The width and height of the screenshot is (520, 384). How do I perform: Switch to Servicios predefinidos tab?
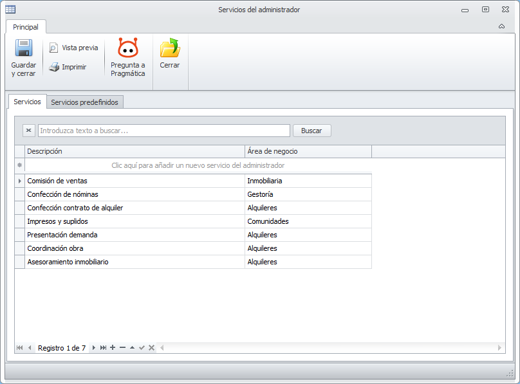point(84,102)
